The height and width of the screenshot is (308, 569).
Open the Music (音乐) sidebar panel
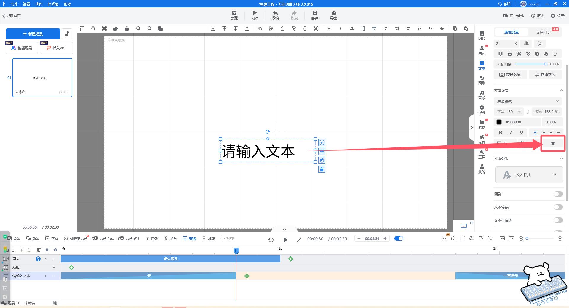[482, 95]
